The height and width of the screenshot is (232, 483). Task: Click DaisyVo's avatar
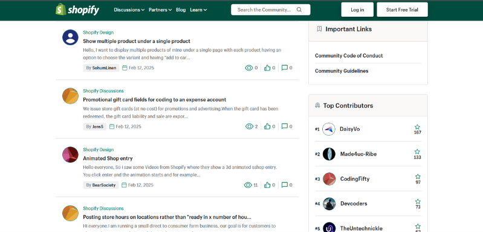[x=329, y=129]
